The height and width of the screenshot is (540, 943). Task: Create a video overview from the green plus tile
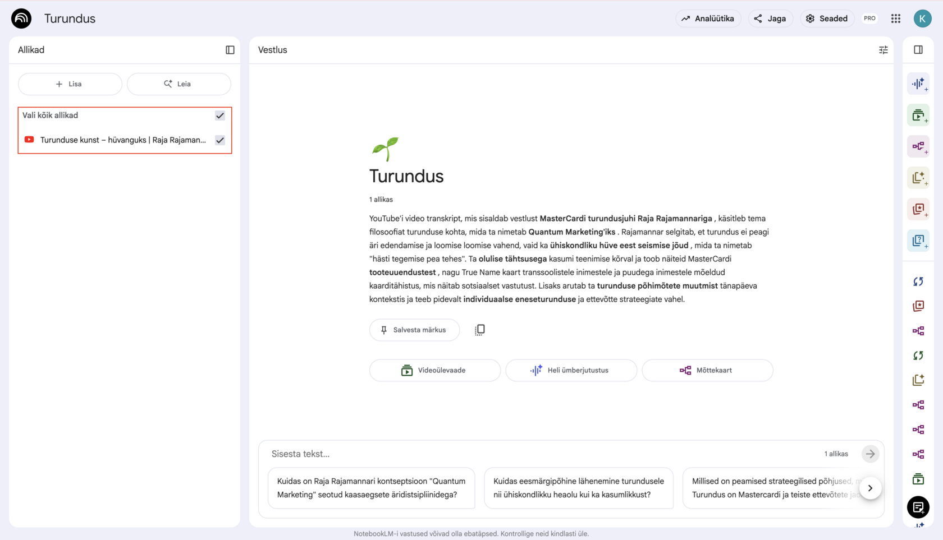coord(918,116)
